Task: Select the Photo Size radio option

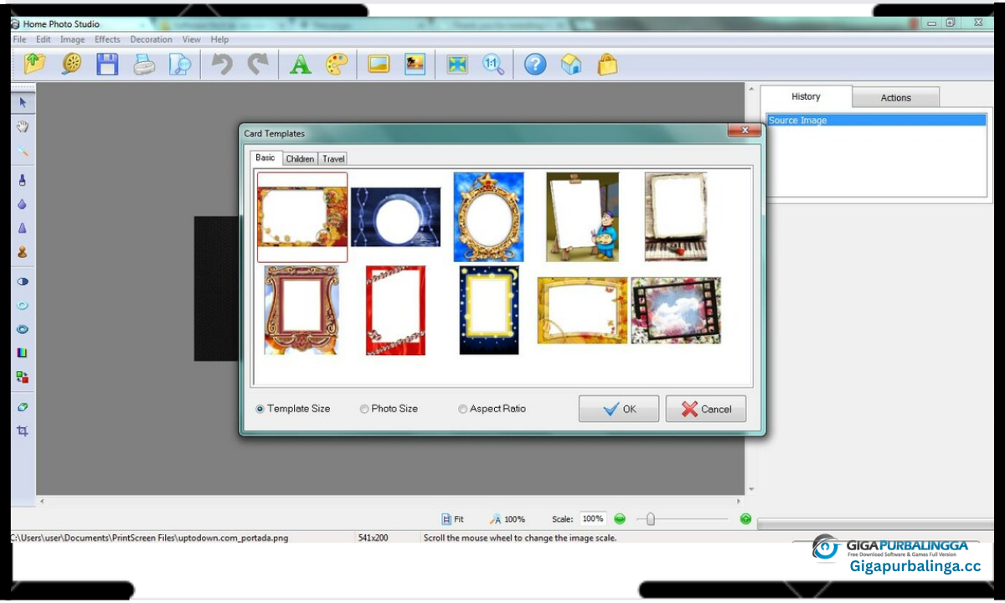Action: pyautogui.click(x=389, y=409)
